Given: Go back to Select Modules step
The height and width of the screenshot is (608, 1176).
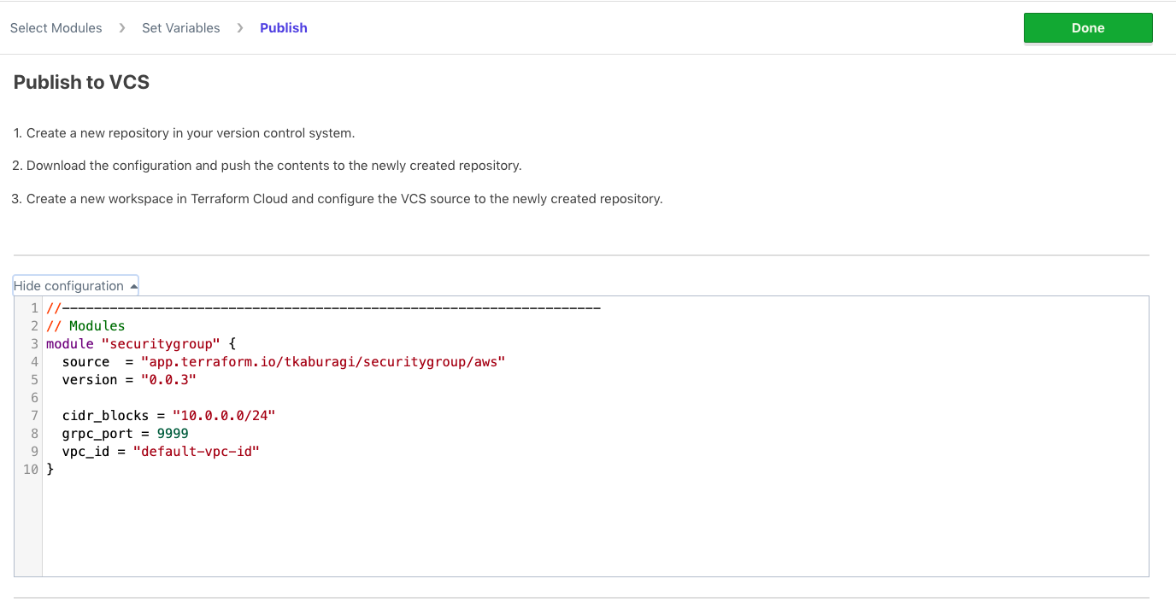Looking at the screenshot, I should click(56, 28).
